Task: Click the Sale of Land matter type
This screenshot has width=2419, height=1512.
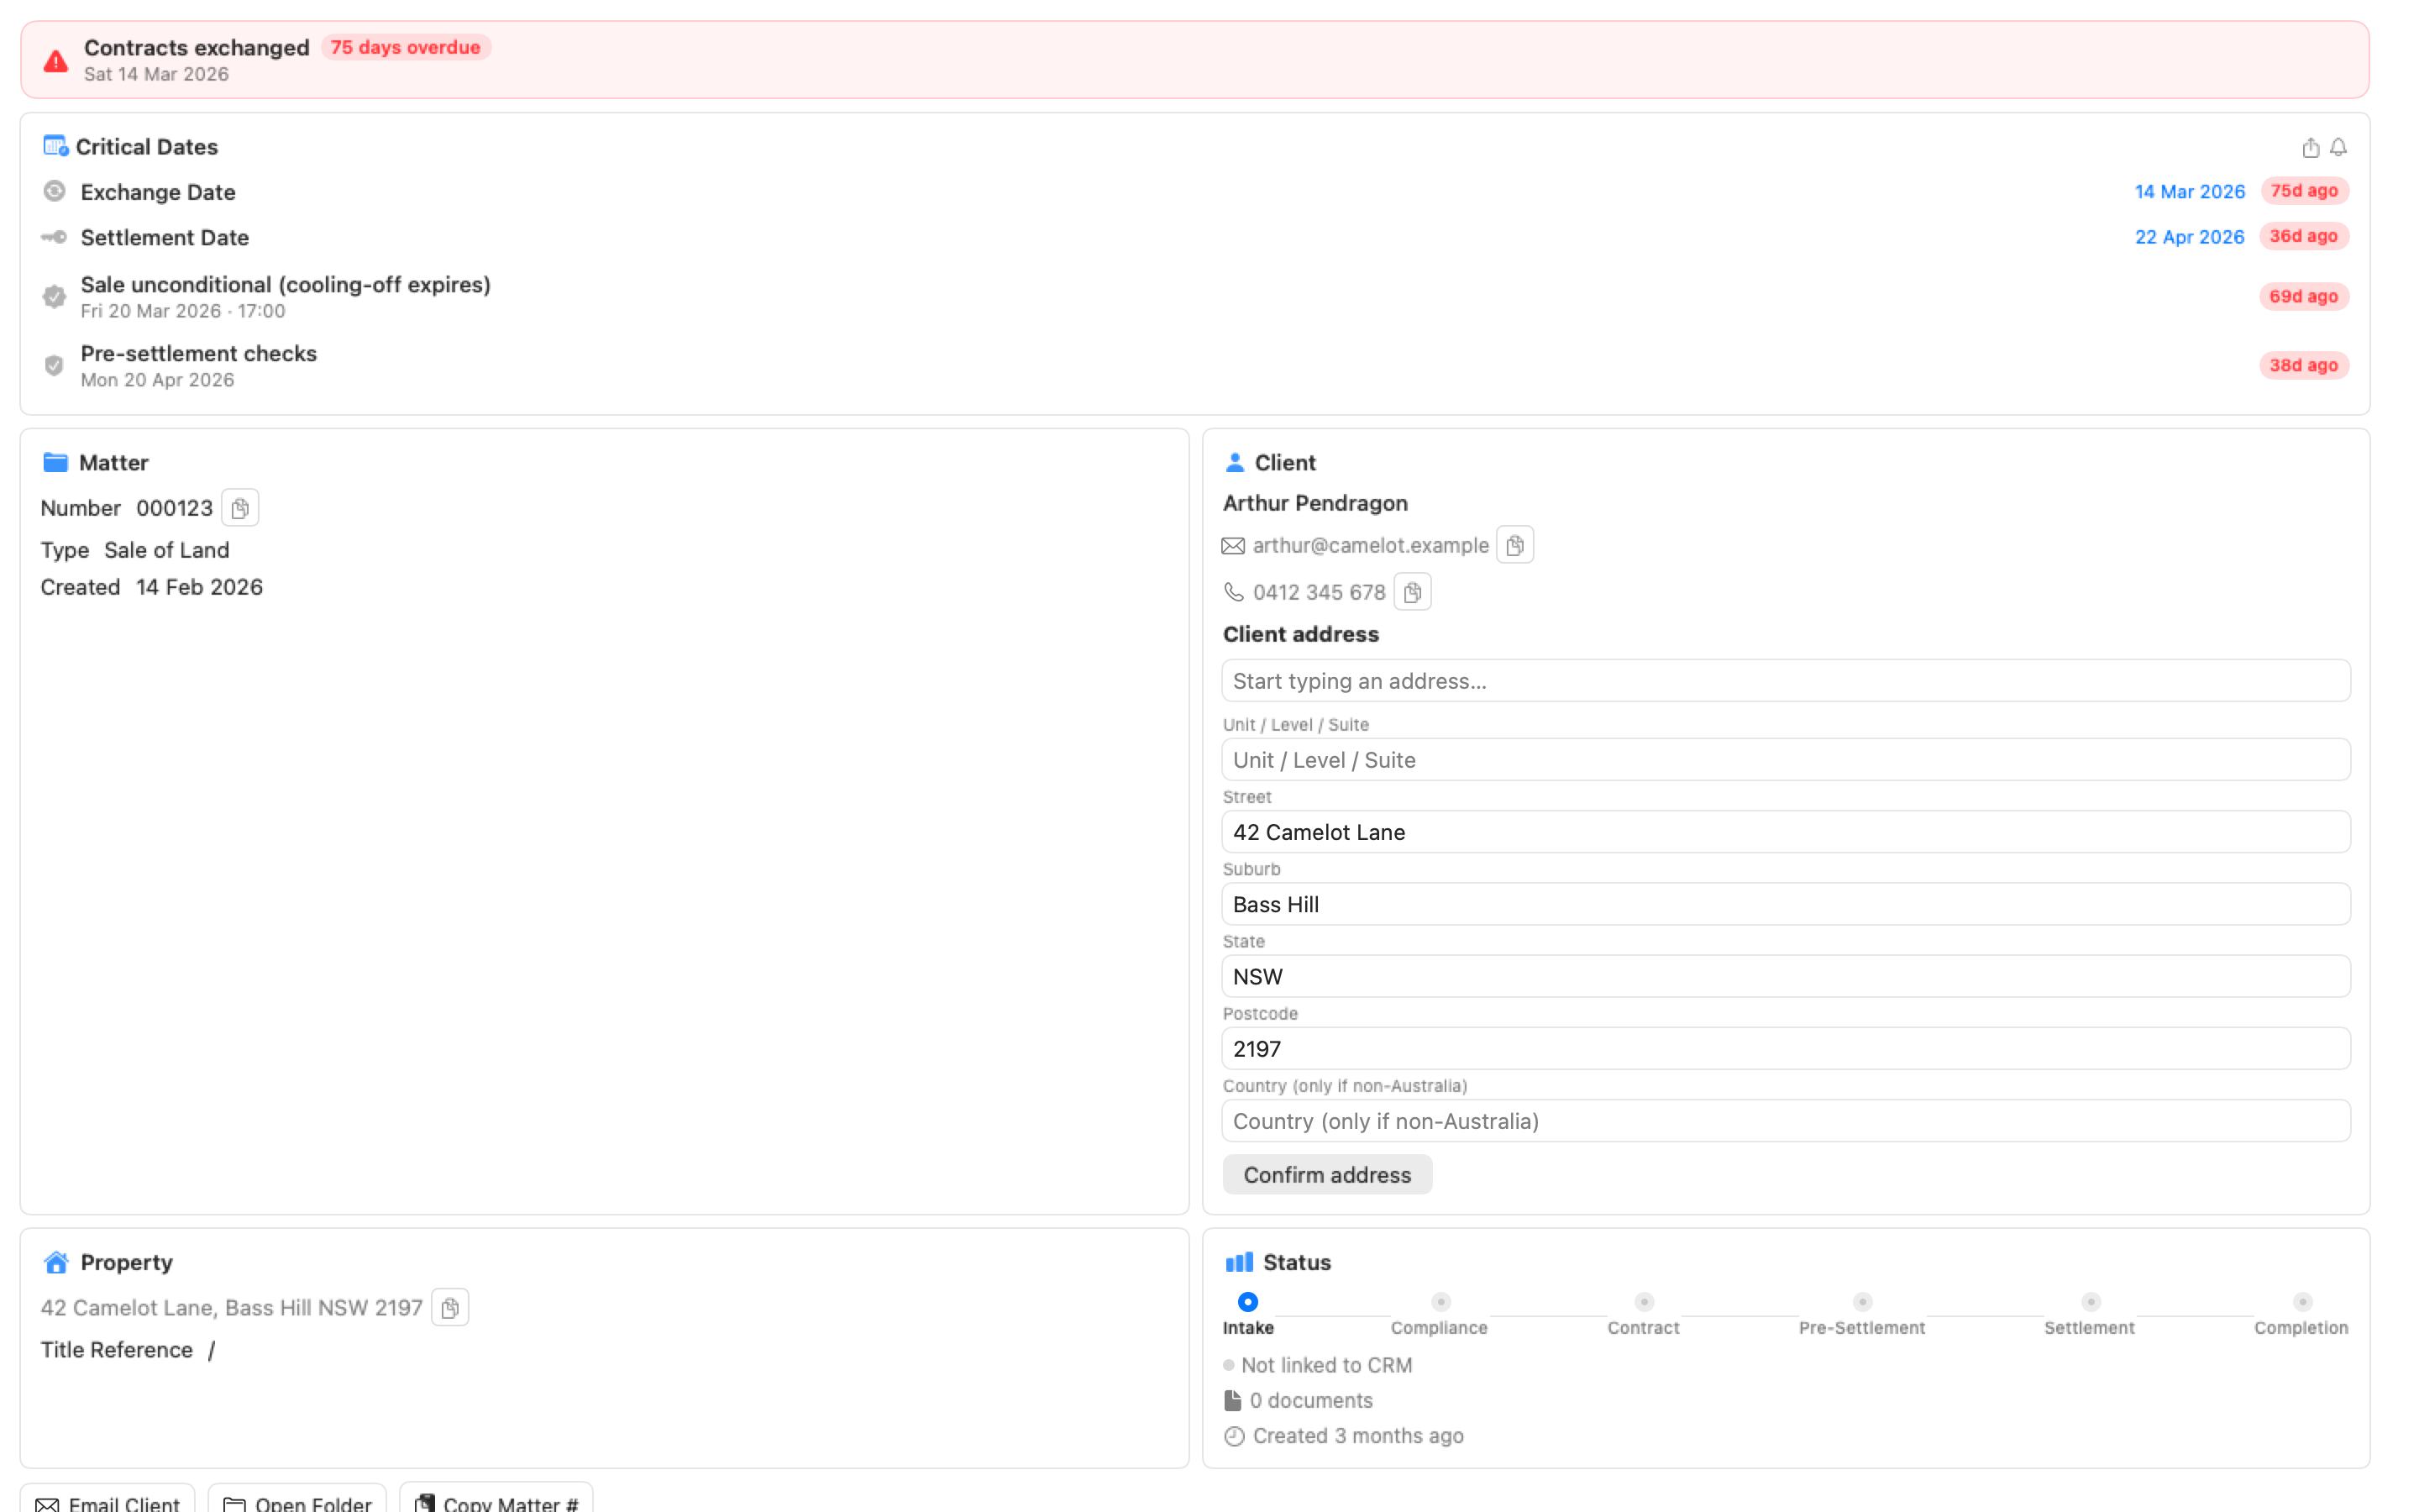Action: point(167,550)
